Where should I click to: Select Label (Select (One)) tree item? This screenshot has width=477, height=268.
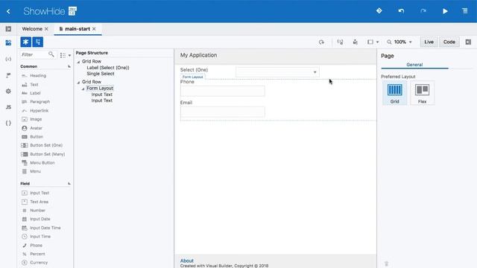pyautogui.click(x=108, y=68)
